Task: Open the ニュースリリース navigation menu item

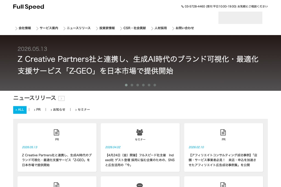Action: point(78,28)
